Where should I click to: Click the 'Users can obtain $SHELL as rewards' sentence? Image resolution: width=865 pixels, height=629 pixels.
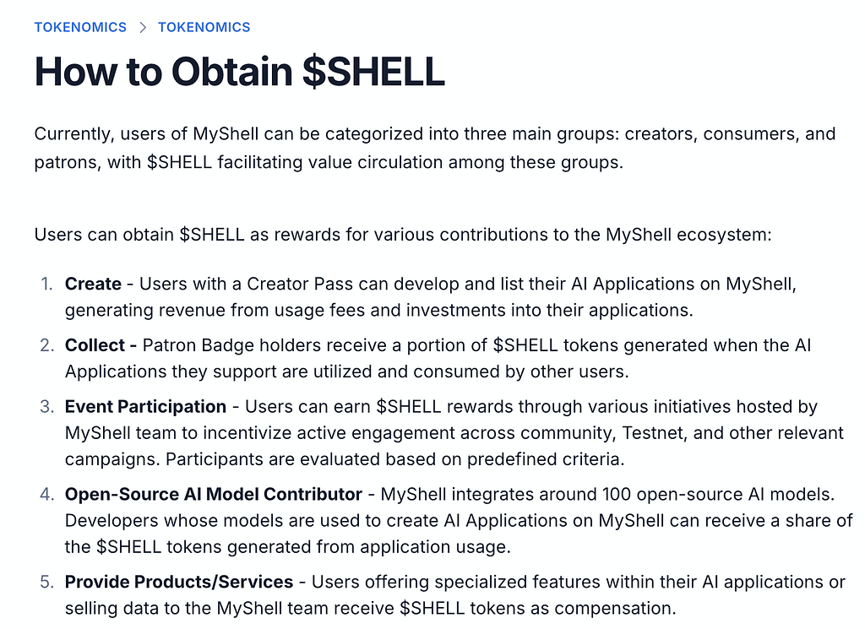[403, 235]
